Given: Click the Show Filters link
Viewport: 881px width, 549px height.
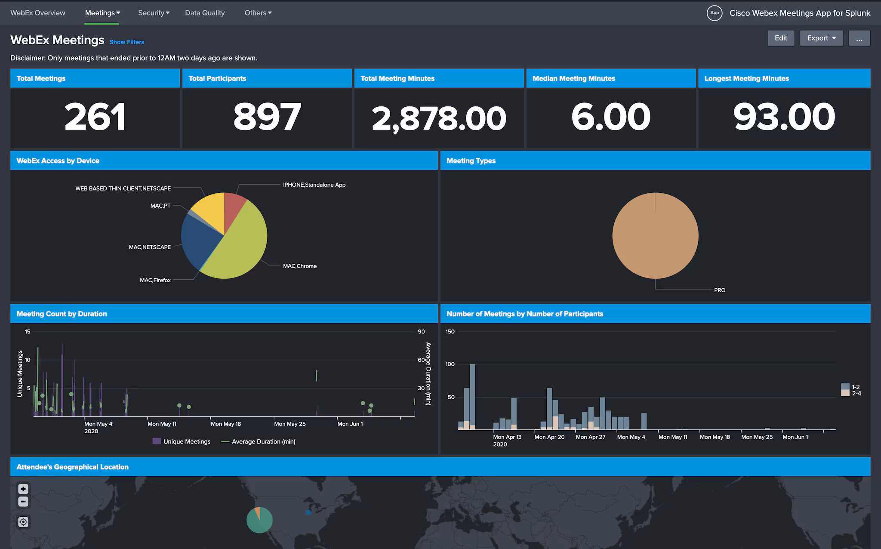Looking at the screenshot, I should point(126,42).
